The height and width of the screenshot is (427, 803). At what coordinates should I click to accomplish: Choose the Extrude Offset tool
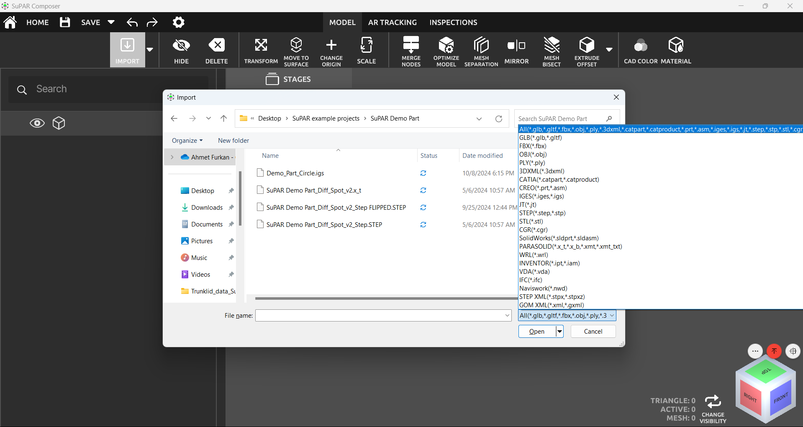click(x=587, y=51)
